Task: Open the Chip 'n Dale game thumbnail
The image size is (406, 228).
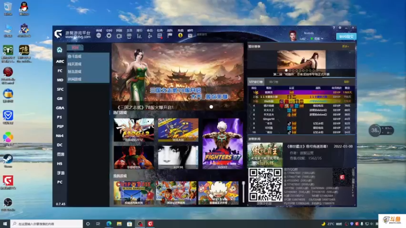Action: coord(133,193)
